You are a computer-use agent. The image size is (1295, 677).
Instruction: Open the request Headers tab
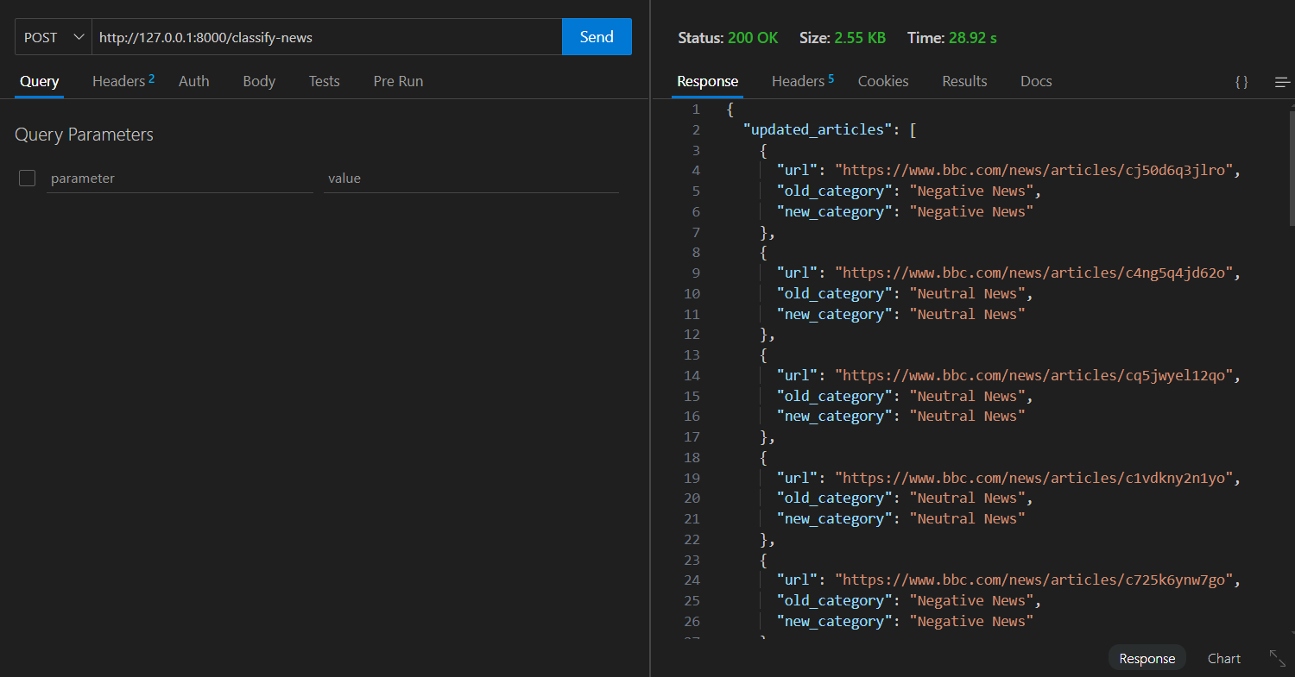click(123, 81)
